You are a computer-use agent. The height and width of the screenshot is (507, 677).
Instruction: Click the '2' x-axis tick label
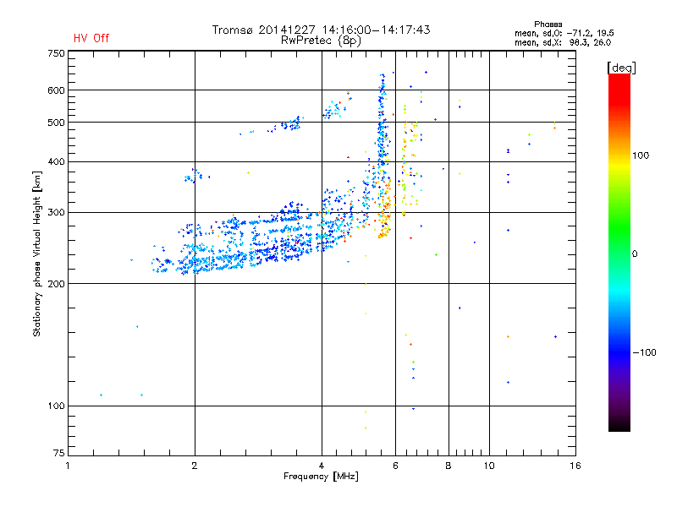coord(195,466)
